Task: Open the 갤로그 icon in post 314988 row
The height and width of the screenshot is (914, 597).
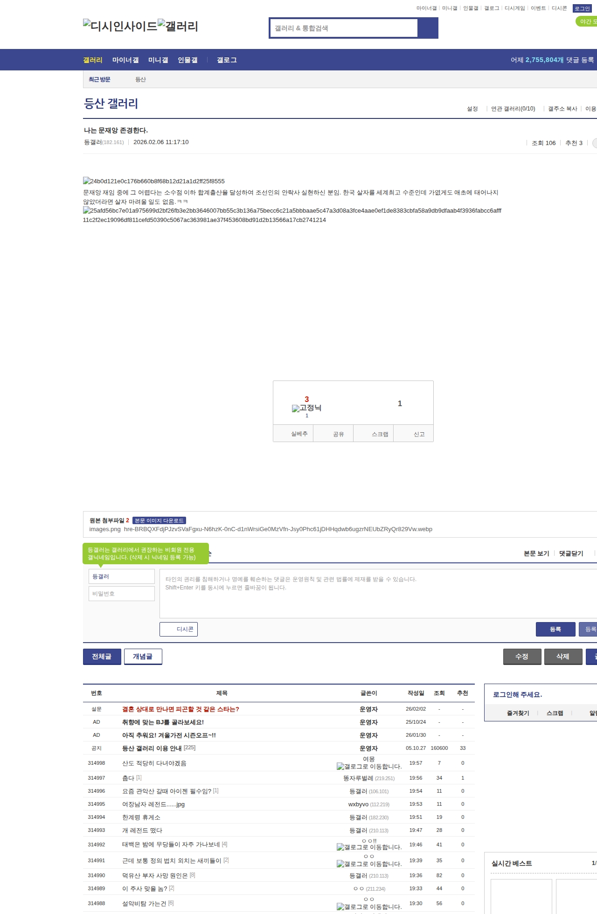Action: click(369, 907)
